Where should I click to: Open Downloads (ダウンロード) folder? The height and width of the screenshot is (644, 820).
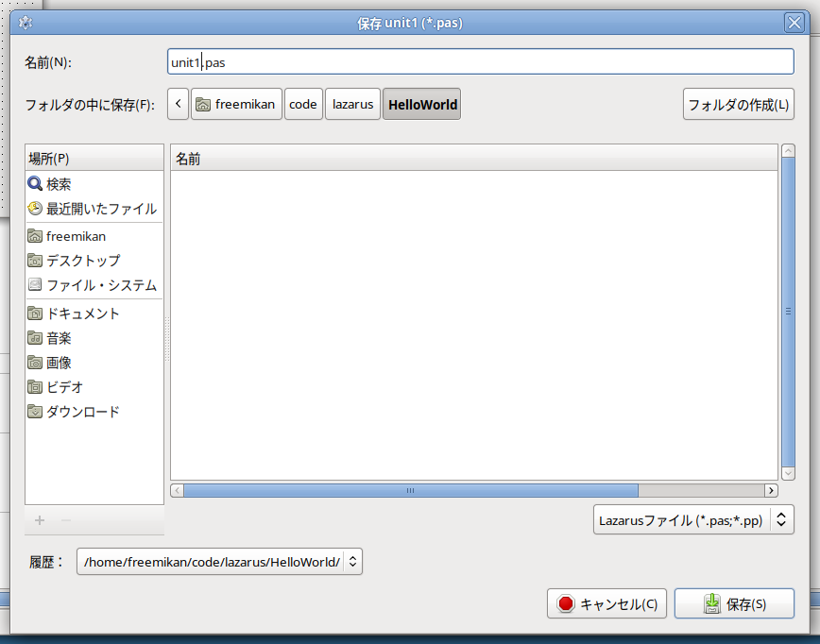83,412
